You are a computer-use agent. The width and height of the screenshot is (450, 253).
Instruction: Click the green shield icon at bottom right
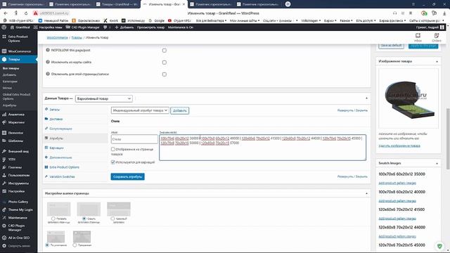coord(439,246)
